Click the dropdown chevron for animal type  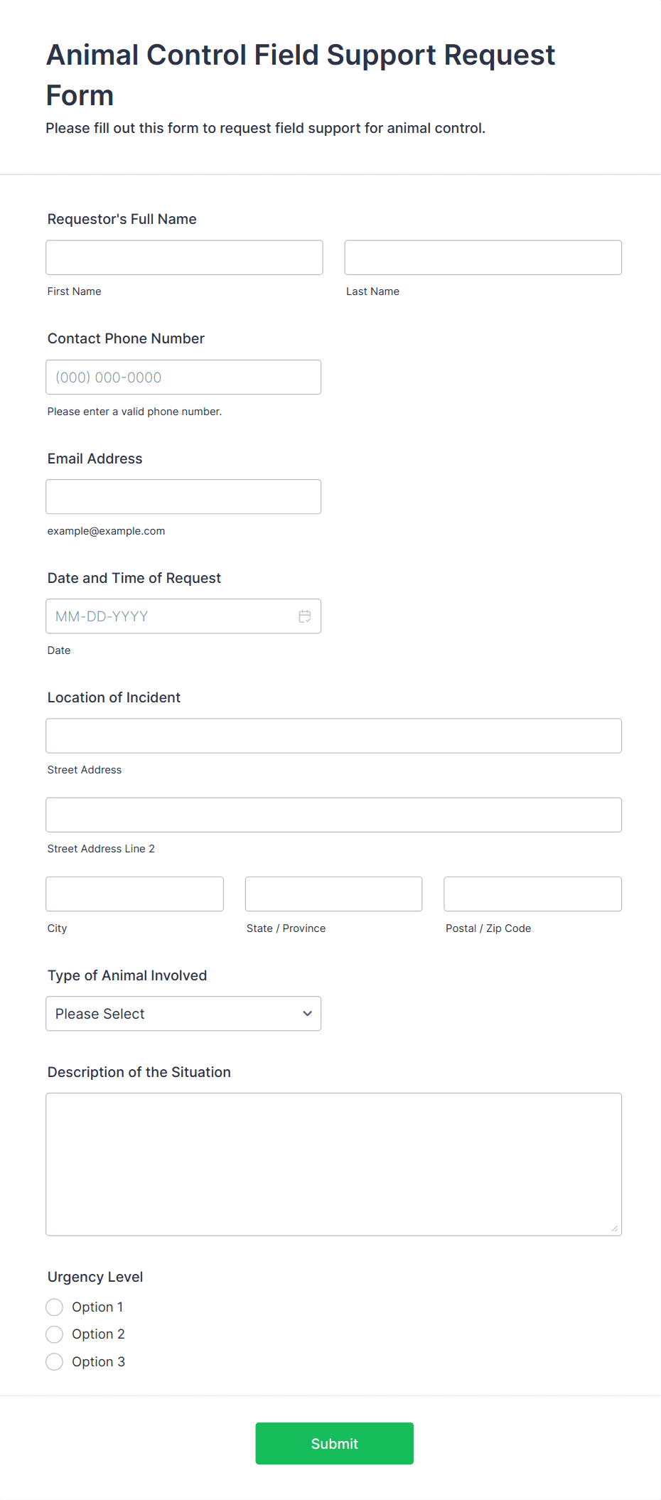[307, 1014]
